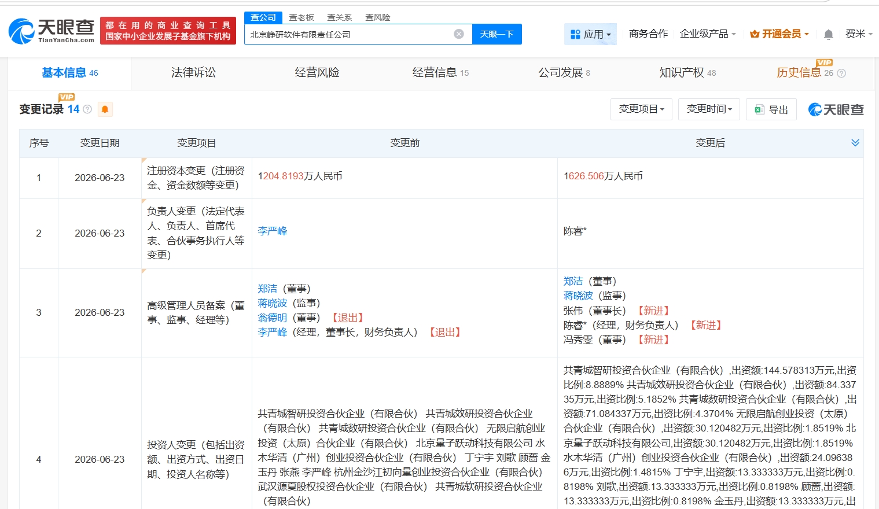The width and height of the screenshot is (879, 509).
Task: Open the 开通会员 dropdown
Action: click(779, 34)
